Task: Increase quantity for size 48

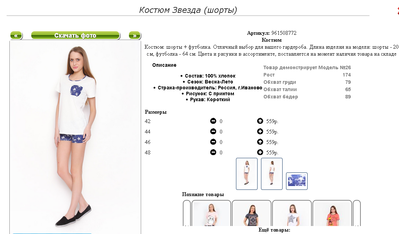Action: 260,152
